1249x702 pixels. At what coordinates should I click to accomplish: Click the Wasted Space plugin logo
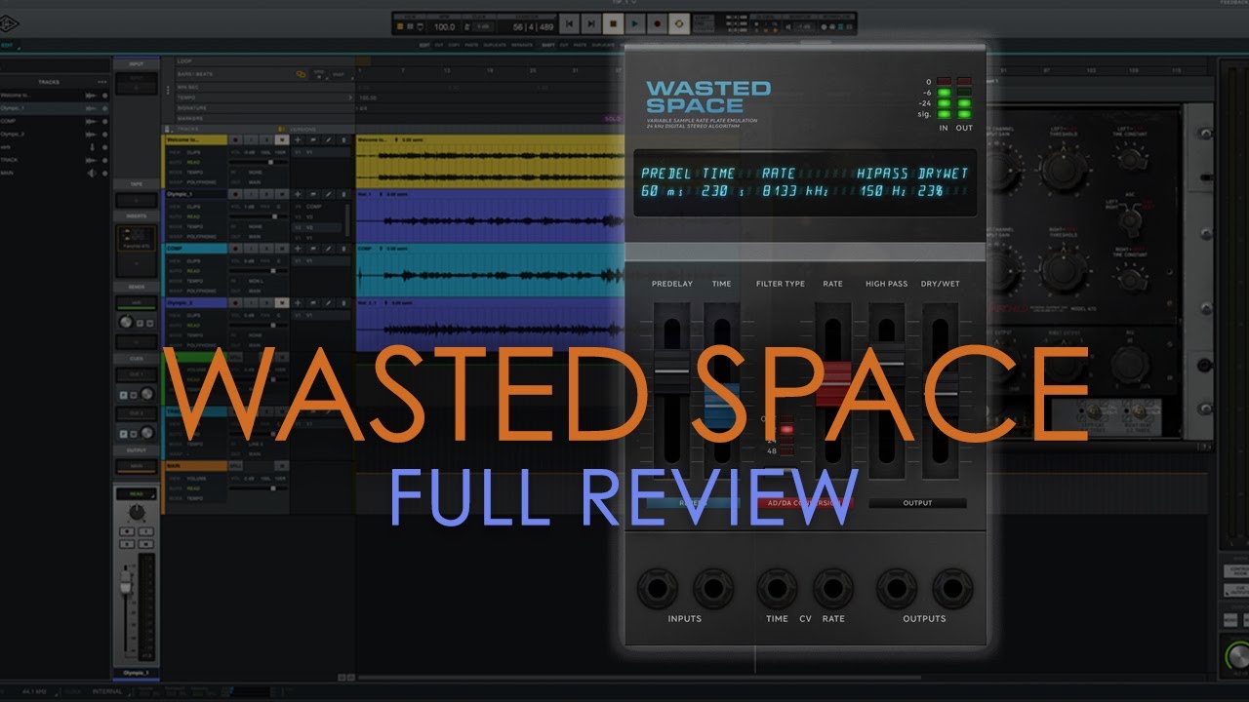tap(708, 97)
